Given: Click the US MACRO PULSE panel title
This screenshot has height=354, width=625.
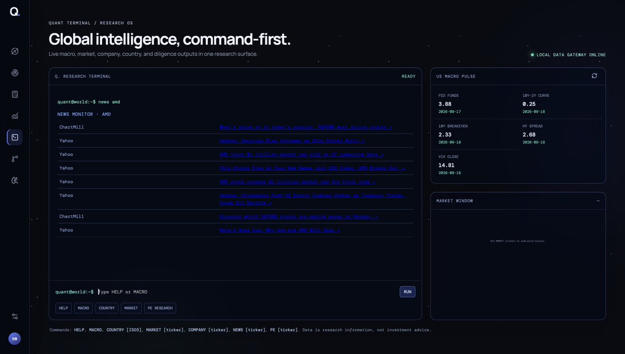Looking at the screenshot, I should click(456, 76).
